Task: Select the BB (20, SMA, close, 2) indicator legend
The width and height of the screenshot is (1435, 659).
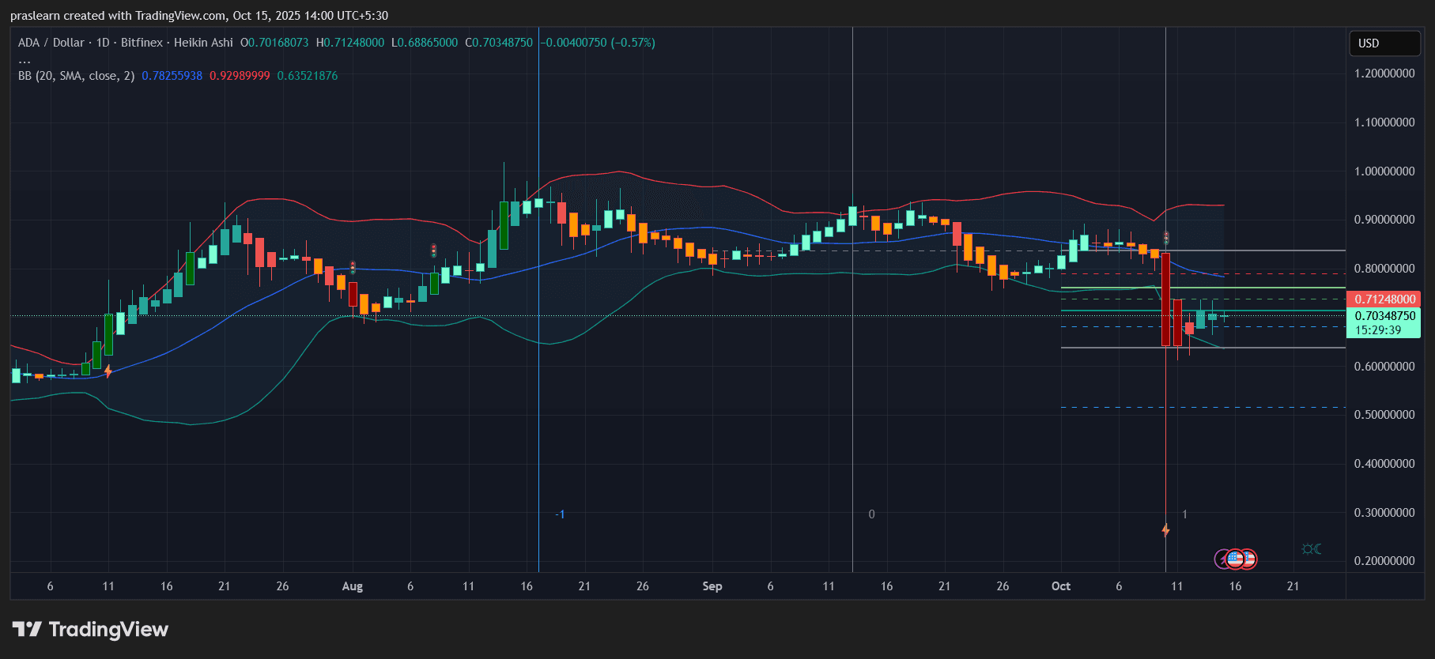Action: [x=76, y=76]
